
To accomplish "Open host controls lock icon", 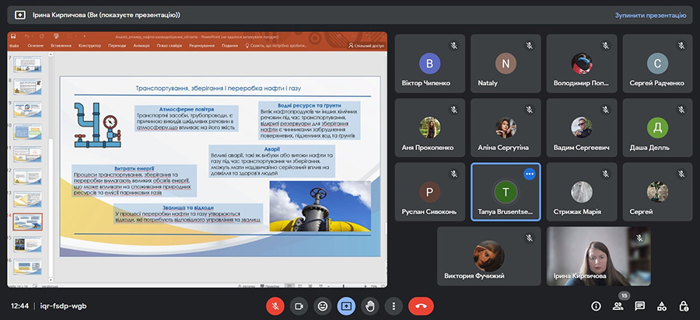I will pyautogui.click(x=683, y=306).
